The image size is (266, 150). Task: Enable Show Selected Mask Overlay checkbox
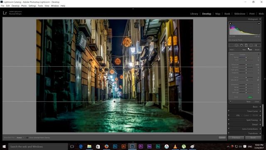pos(27,137)
